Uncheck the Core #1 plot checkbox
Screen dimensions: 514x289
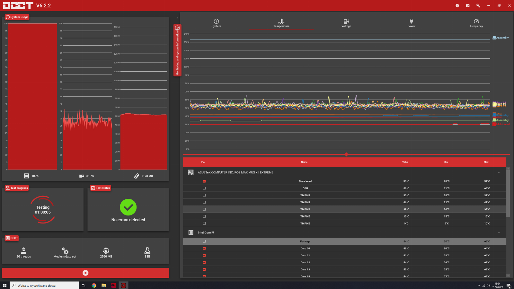pos(204,255)
